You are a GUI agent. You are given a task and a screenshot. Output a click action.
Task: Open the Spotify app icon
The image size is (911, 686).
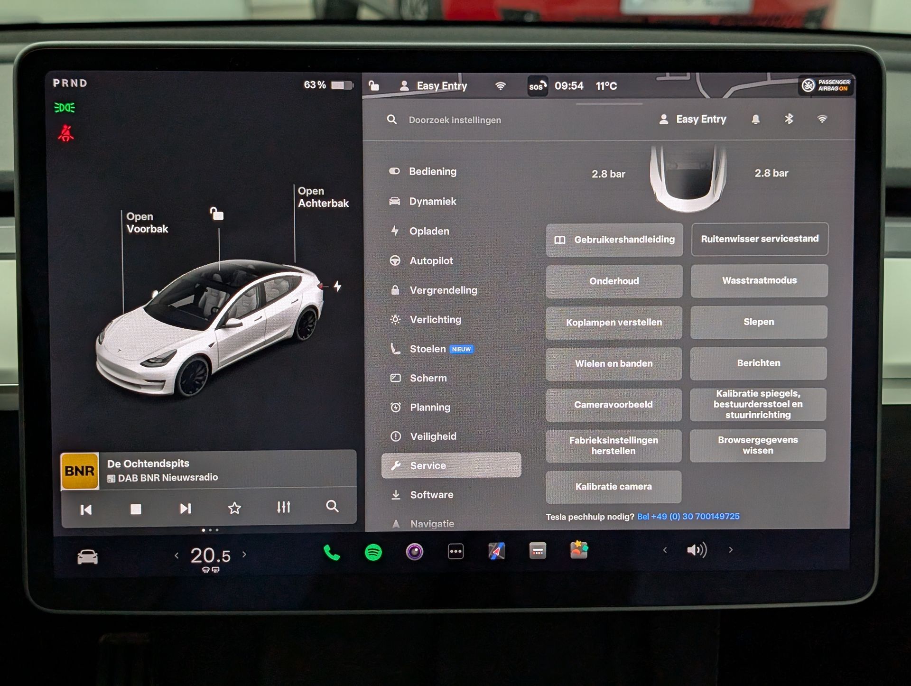(373, 552)
